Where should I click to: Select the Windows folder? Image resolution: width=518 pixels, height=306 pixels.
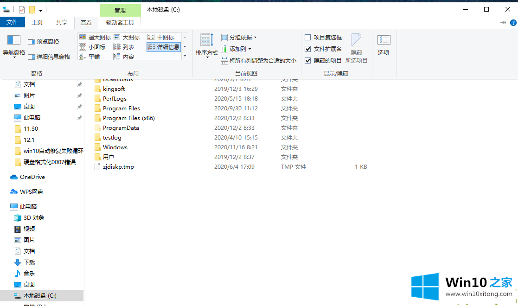115,147
